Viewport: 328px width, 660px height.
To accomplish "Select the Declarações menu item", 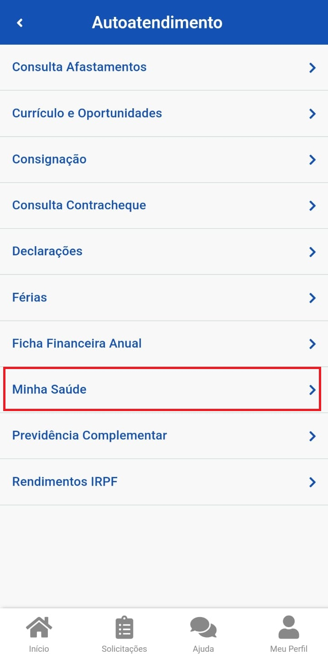I will point(47,251).
